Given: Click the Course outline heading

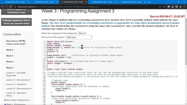Looking at the screenshot, I should (12, 34).
